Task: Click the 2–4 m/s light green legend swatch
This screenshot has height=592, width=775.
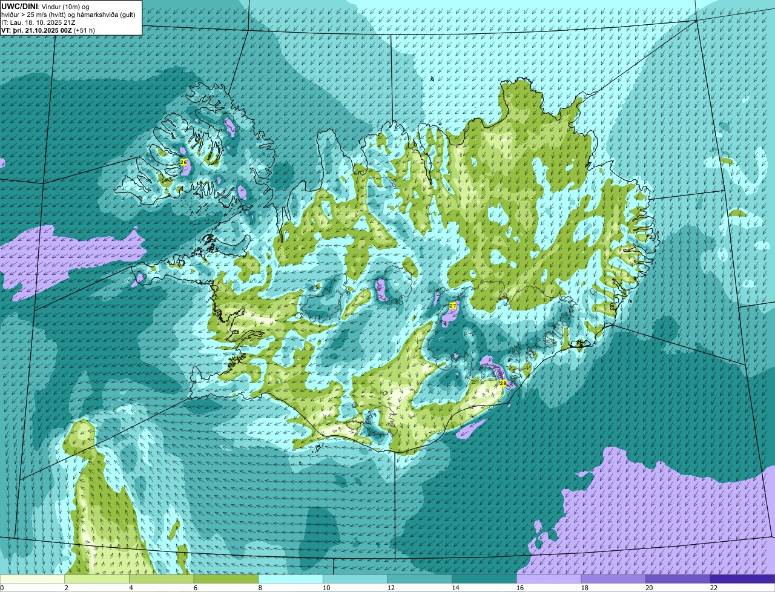Action: tap(97, 579)
